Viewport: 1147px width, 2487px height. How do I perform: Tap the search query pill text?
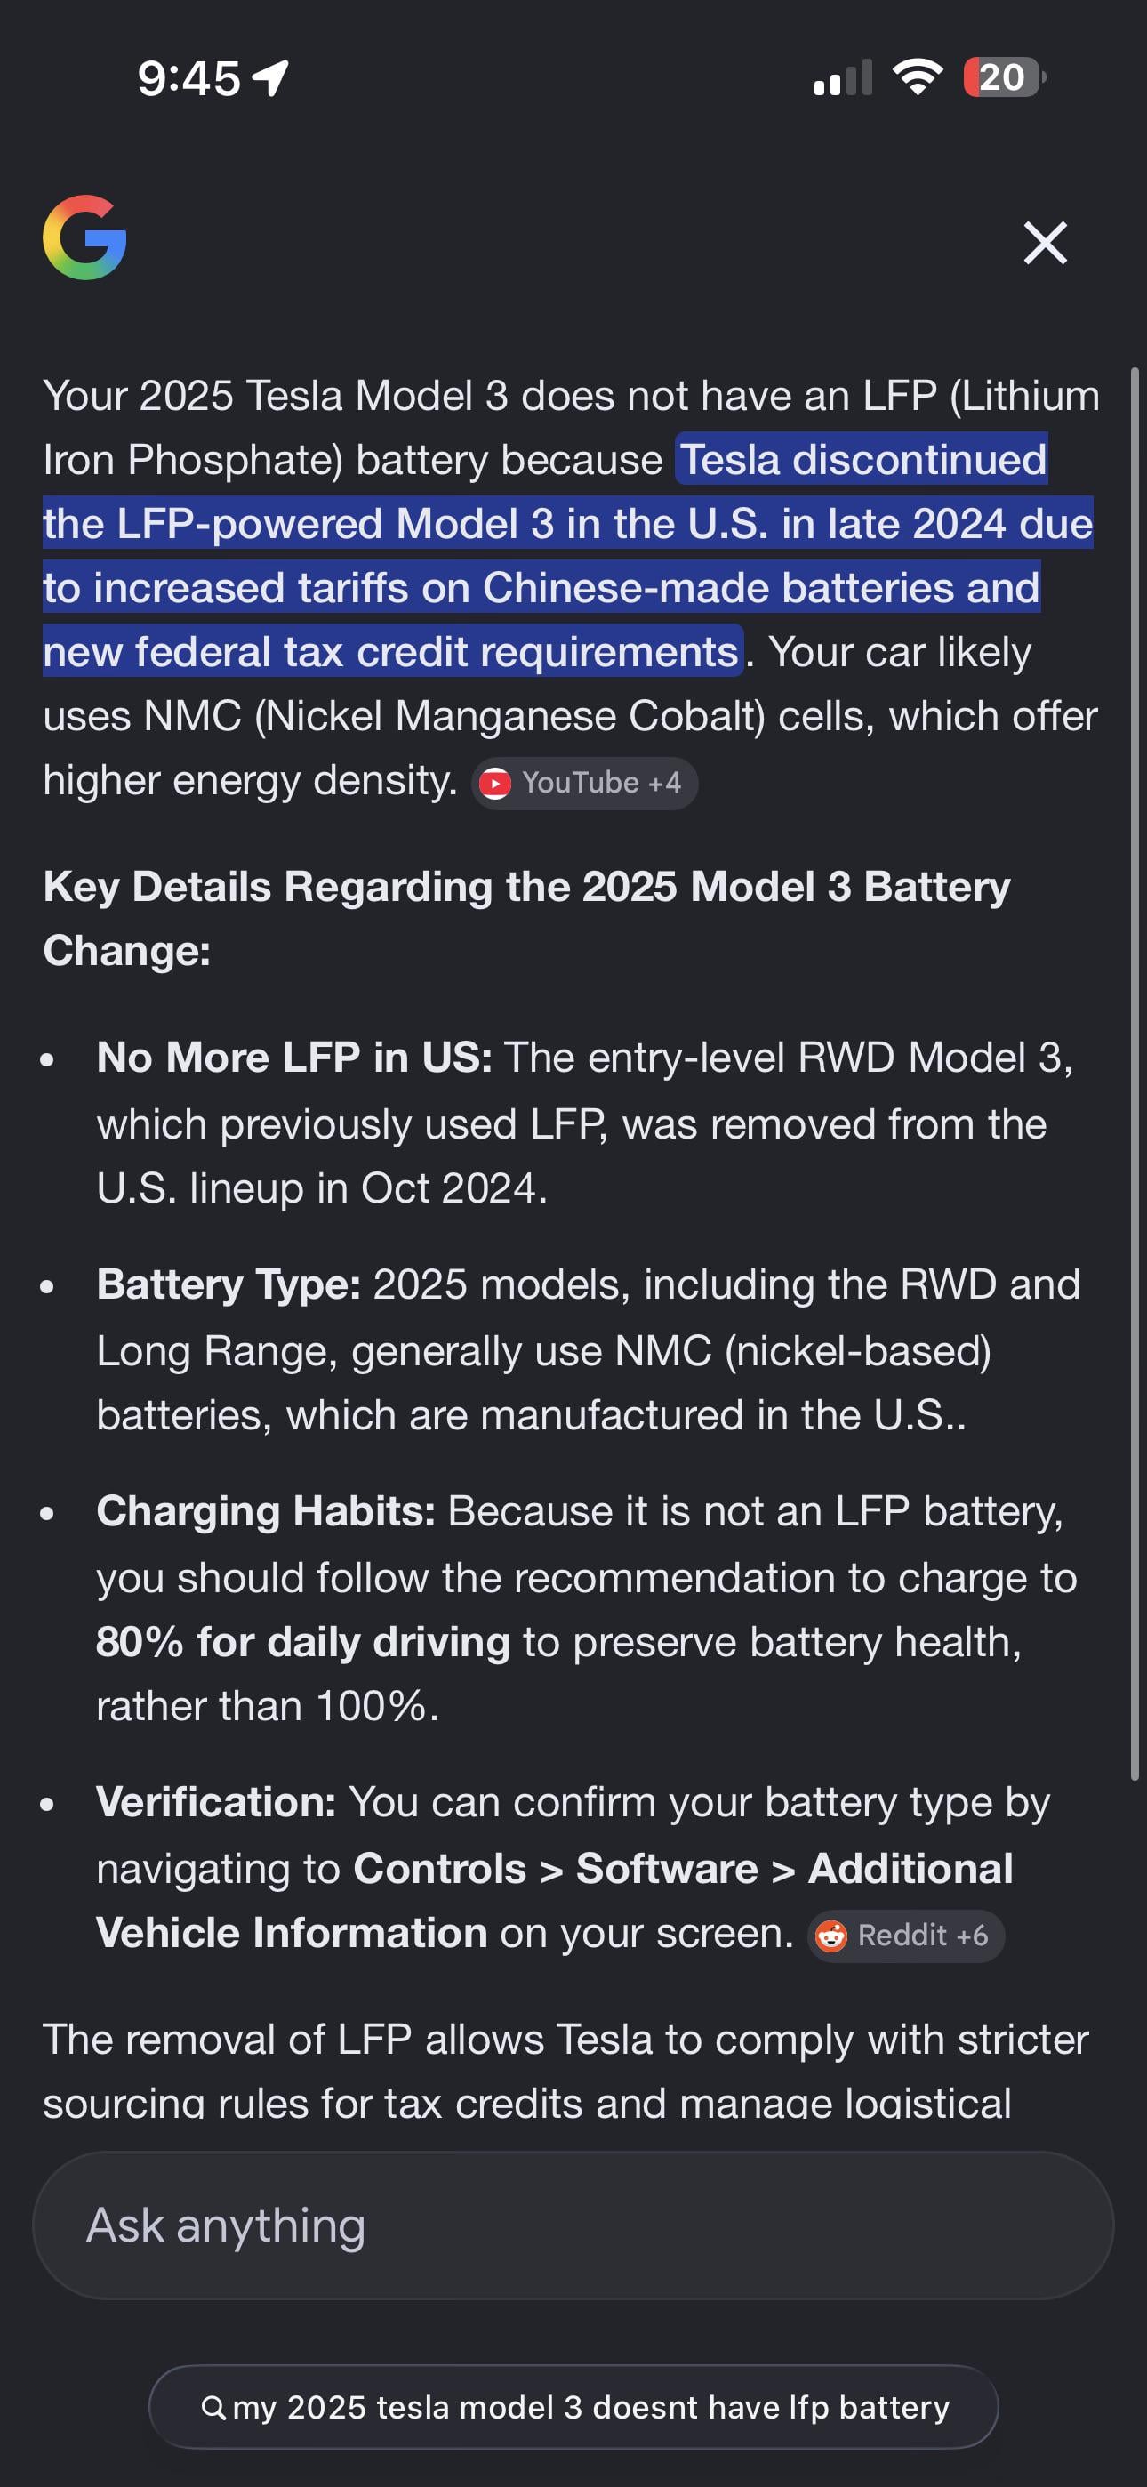click(591, 2407)
